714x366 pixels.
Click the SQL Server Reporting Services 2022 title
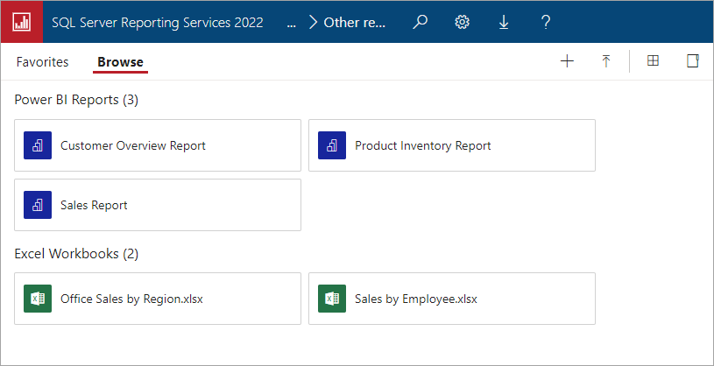coord(158,24)
